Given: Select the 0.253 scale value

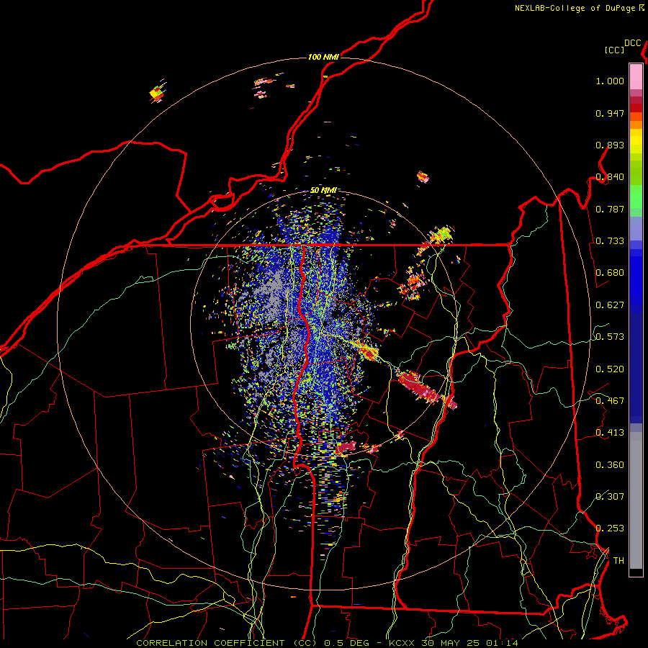Looking at the screenshot, I should (610, 528).
